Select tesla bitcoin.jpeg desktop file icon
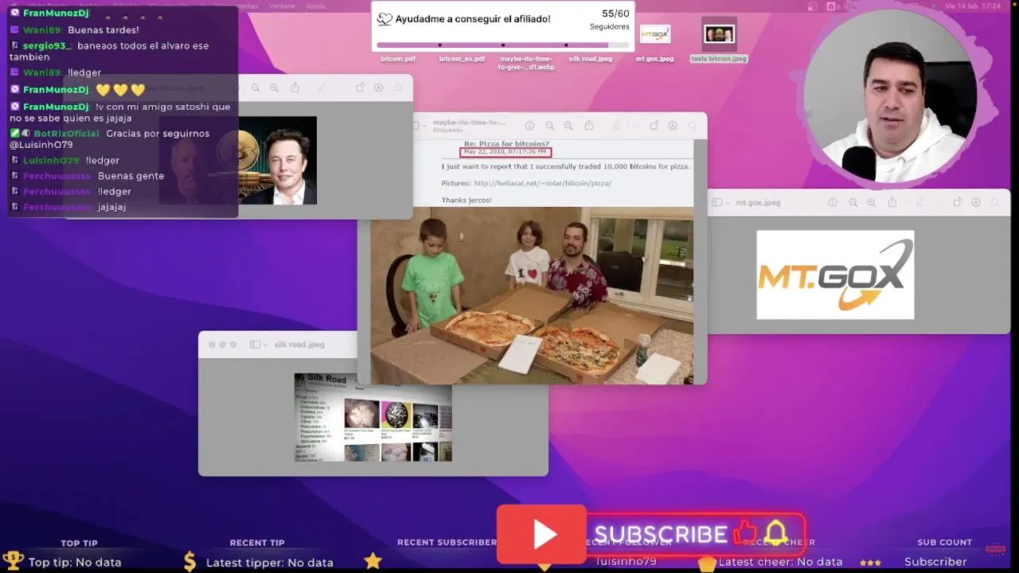The width and height of the screenshot is (1019, 573). (719, 34)
